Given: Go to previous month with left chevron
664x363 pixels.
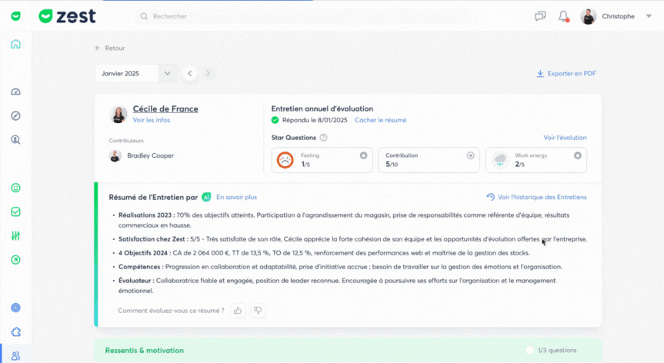Looking at the screenshot, I should pos(190,73).
